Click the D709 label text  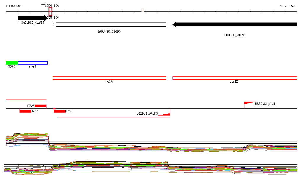pyautogui.click(x=69, y=111)
